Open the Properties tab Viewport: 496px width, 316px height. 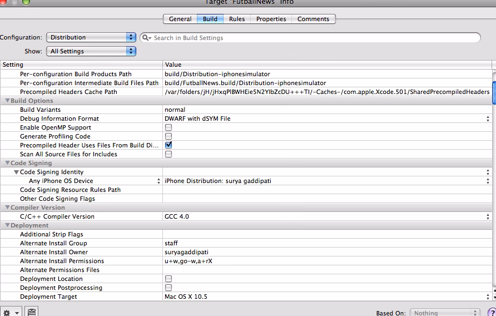pos(271,19)
